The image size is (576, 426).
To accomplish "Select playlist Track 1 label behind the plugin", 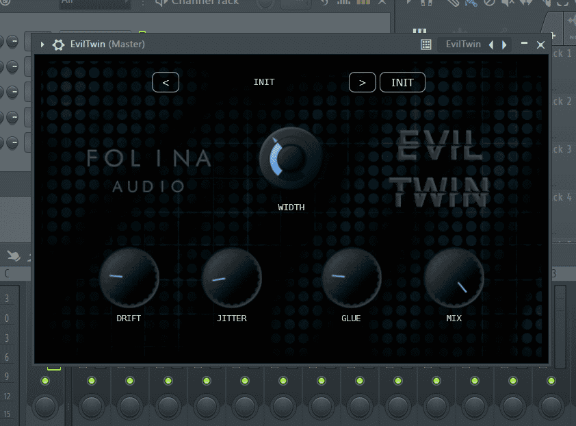I will click(562, 53).
